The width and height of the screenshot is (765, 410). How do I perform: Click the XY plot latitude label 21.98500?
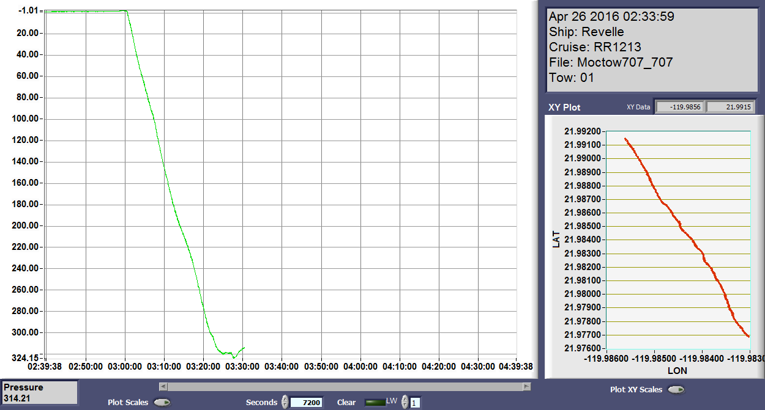click(582, 226)
